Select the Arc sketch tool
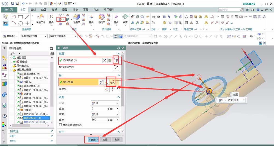This screenshot has height=146, width=274. coord(14,23)
